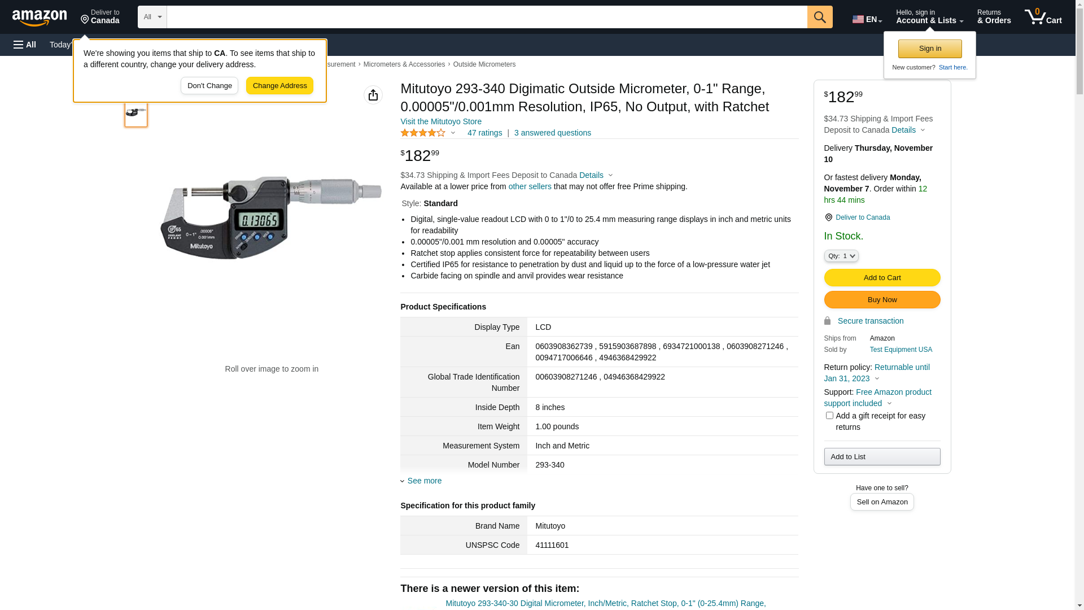The width and height of the screenshot is (1084, 610).
Task: Open Returns & Orders menu
Action: point(994,17)
